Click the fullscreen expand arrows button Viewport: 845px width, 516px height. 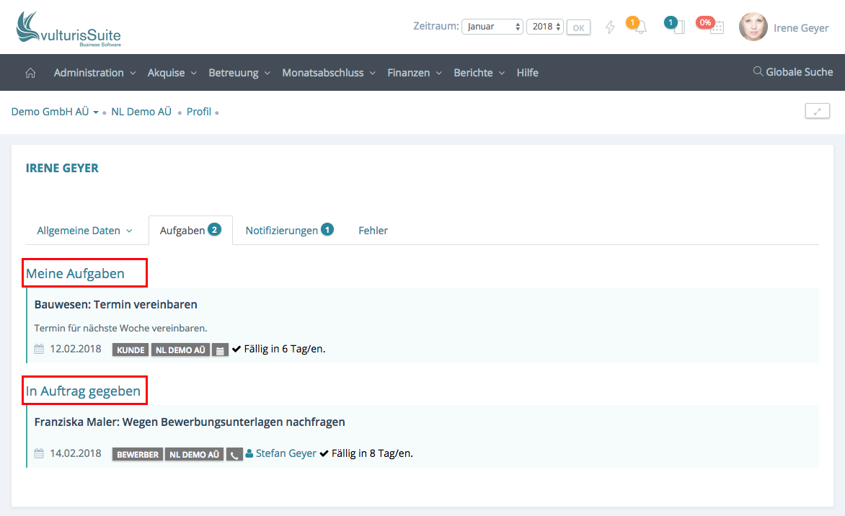(817, 111)
